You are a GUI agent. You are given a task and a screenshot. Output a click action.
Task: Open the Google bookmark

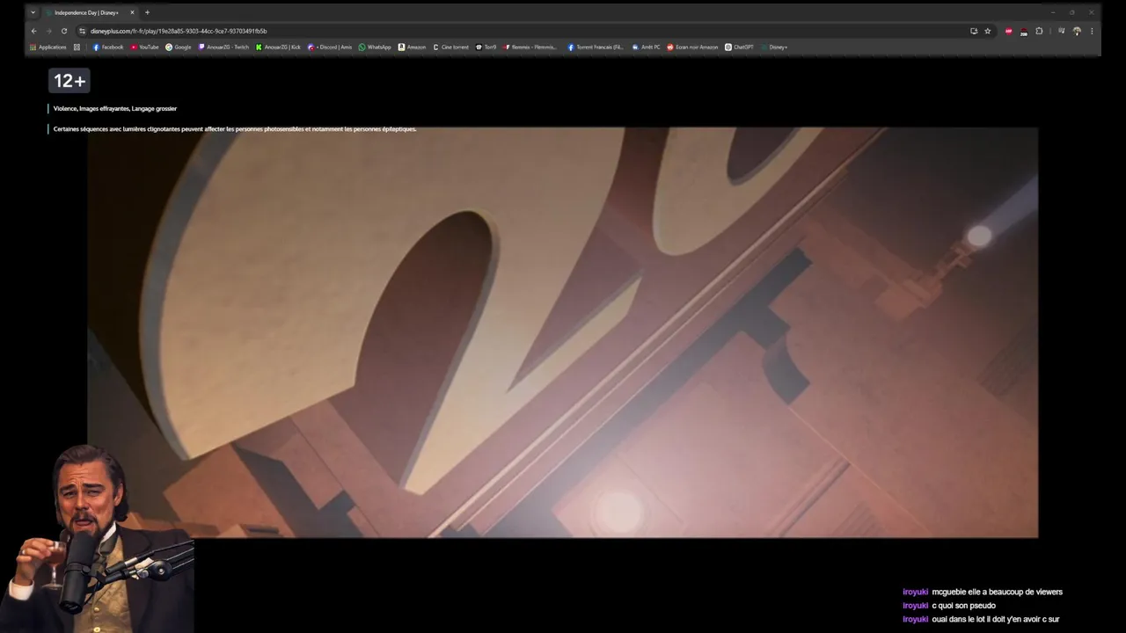coord(179,47)
